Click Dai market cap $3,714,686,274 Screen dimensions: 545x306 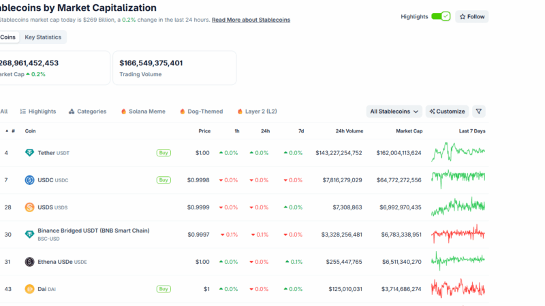click(x=401, y=289)
